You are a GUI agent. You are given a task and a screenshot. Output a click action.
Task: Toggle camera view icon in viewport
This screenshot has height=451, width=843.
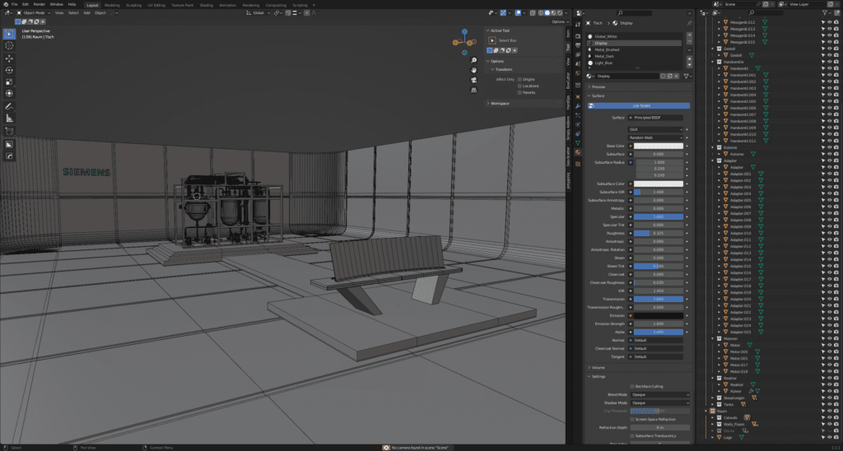(474, 80)
